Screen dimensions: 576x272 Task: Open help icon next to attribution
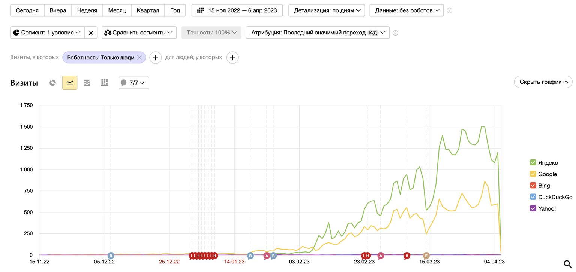pos(395,33)
